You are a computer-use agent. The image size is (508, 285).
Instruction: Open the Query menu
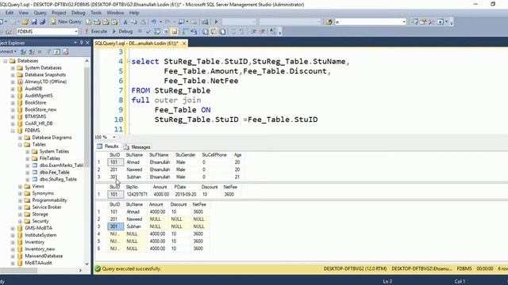coord(40,13)
